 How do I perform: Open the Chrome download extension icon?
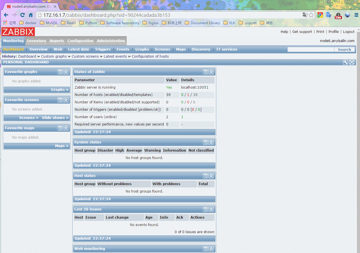(x=320, y=15)
